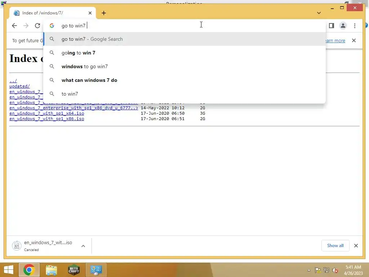Image resolution: width=369 pixels, height=277 pixels.
Task: Close the Index of /windows/7/ tab
Action: pos(90,13)
